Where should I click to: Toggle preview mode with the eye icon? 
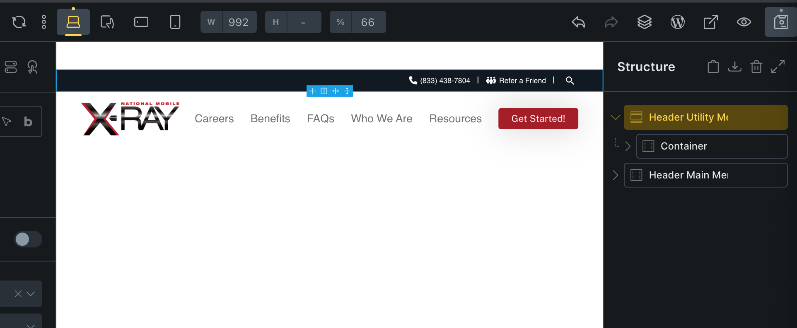click(744, 22)
